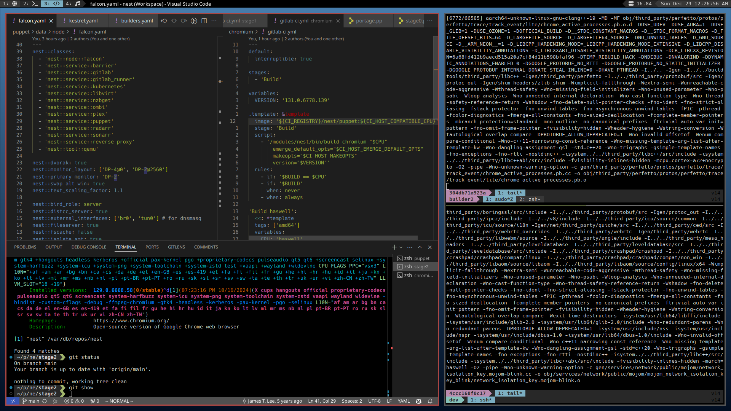This screenshot has height=411, width=731.
Task: Select the 'zsh puppet' terminal
Action: point(415,258)
